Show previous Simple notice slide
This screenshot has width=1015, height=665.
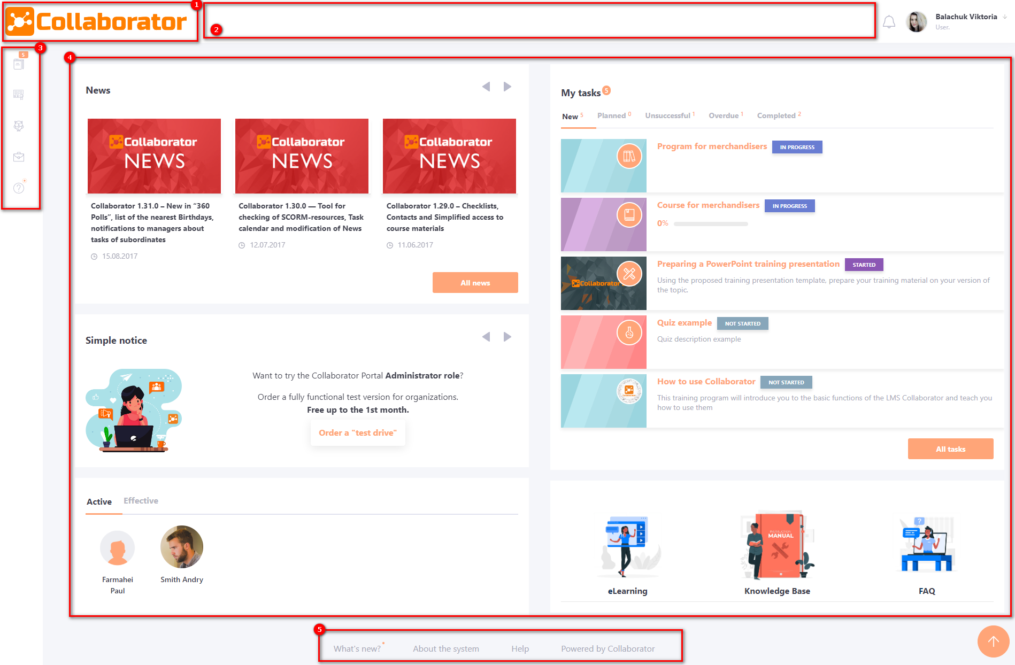click(486, 337)
